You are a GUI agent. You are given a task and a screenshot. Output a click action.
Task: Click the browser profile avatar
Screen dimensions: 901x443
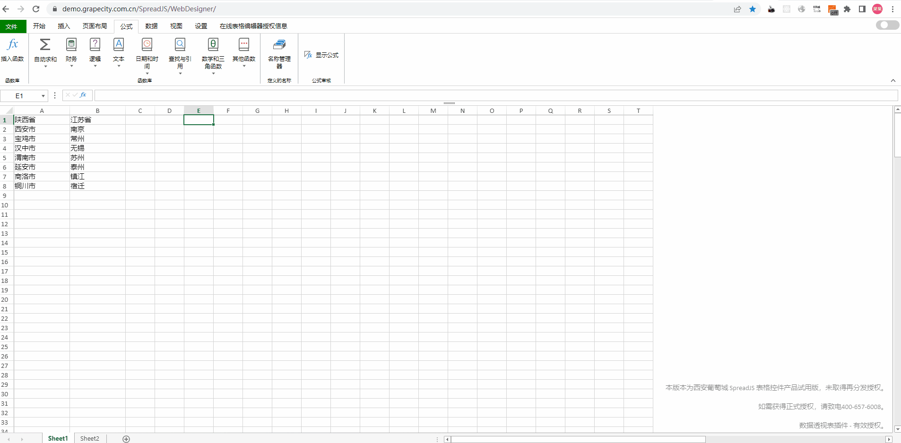877,9
